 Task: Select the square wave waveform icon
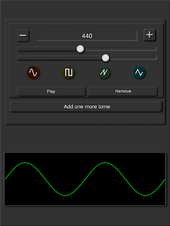[69, 72]
